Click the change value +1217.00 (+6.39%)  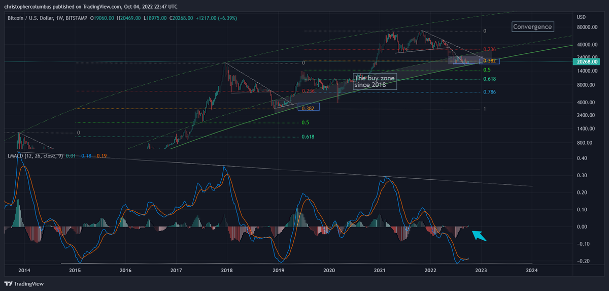(217, 18)
